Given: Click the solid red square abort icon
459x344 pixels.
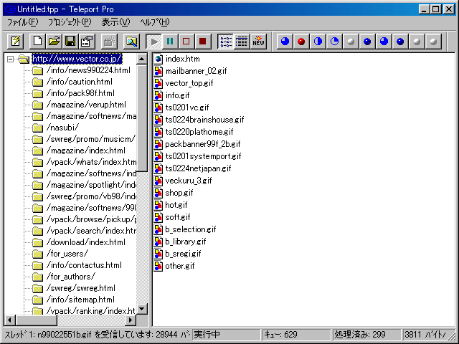Looking at the screenshot, I should (202, 42).
